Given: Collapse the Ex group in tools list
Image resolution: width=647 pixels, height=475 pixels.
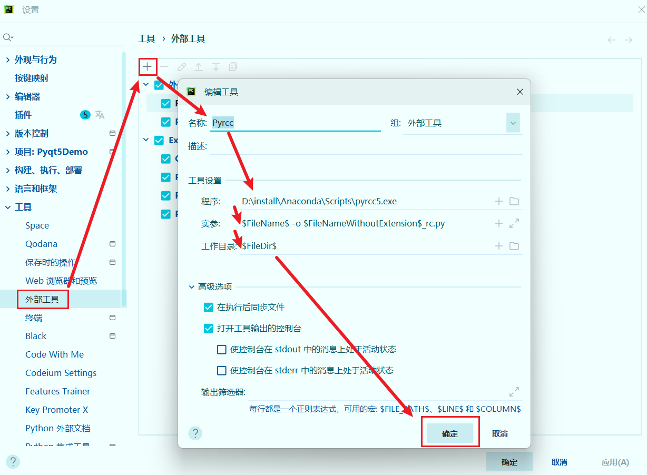Looking at the screenshot, I should (146, 140).
